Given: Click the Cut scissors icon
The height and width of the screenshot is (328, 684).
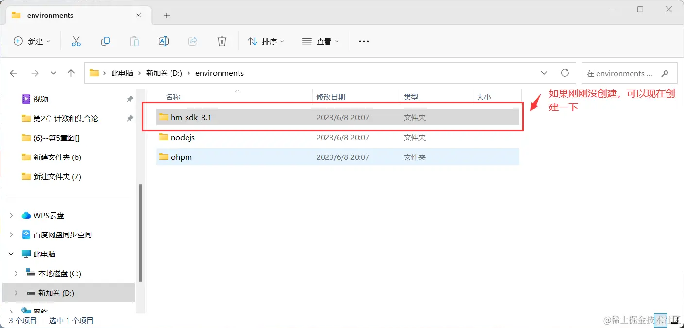Looking at the screenshot, I should 76,41.
